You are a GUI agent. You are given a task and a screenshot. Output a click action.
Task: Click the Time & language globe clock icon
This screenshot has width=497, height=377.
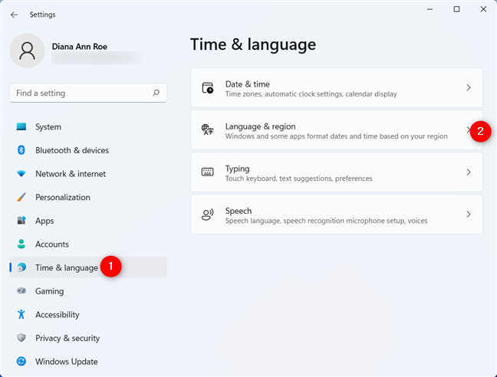pyautogui.click(x=21, y=267)
